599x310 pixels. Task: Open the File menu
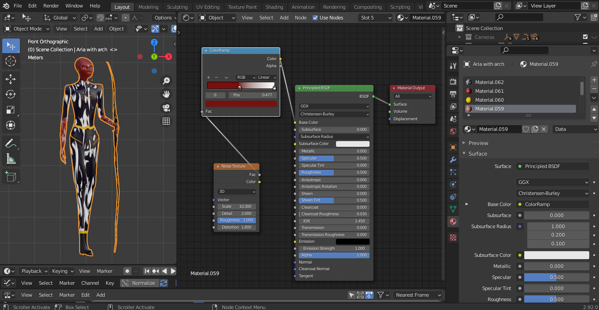click(18, 6)
